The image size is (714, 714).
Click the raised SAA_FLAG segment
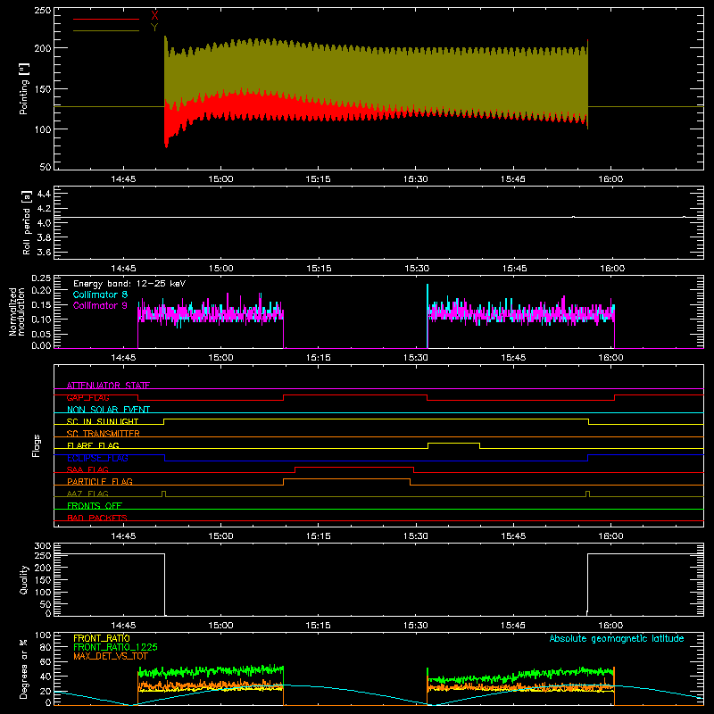click(354, 467)
